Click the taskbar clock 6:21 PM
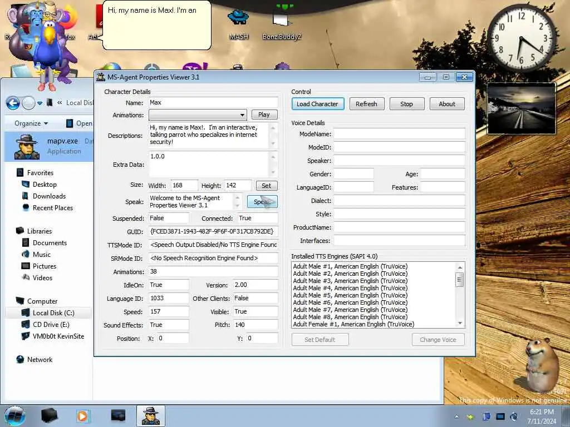 [x=542, y=416]
